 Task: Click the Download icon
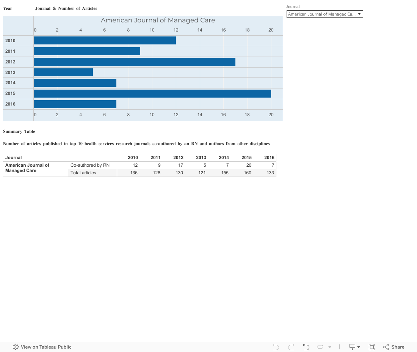(352, 347)
